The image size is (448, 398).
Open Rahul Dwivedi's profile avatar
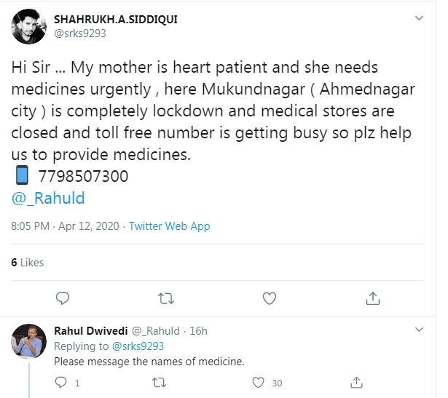[31, 341]
